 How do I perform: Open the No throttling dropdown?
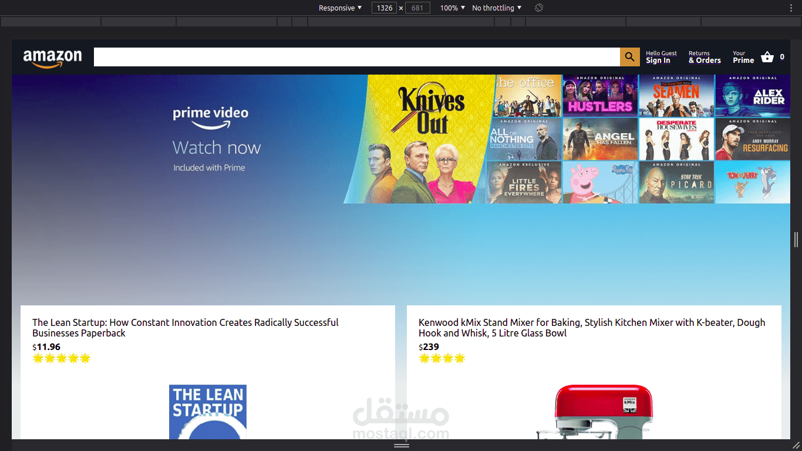tap(497, 8)
